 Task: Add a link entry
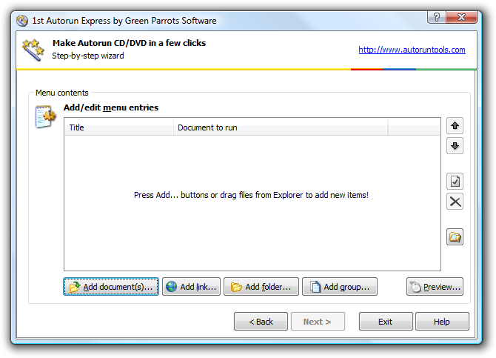click(191, 287)
